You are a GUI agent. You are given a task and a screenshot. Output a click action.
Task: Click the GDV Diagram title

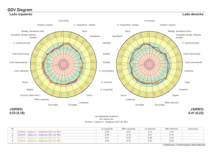(20, 10)
